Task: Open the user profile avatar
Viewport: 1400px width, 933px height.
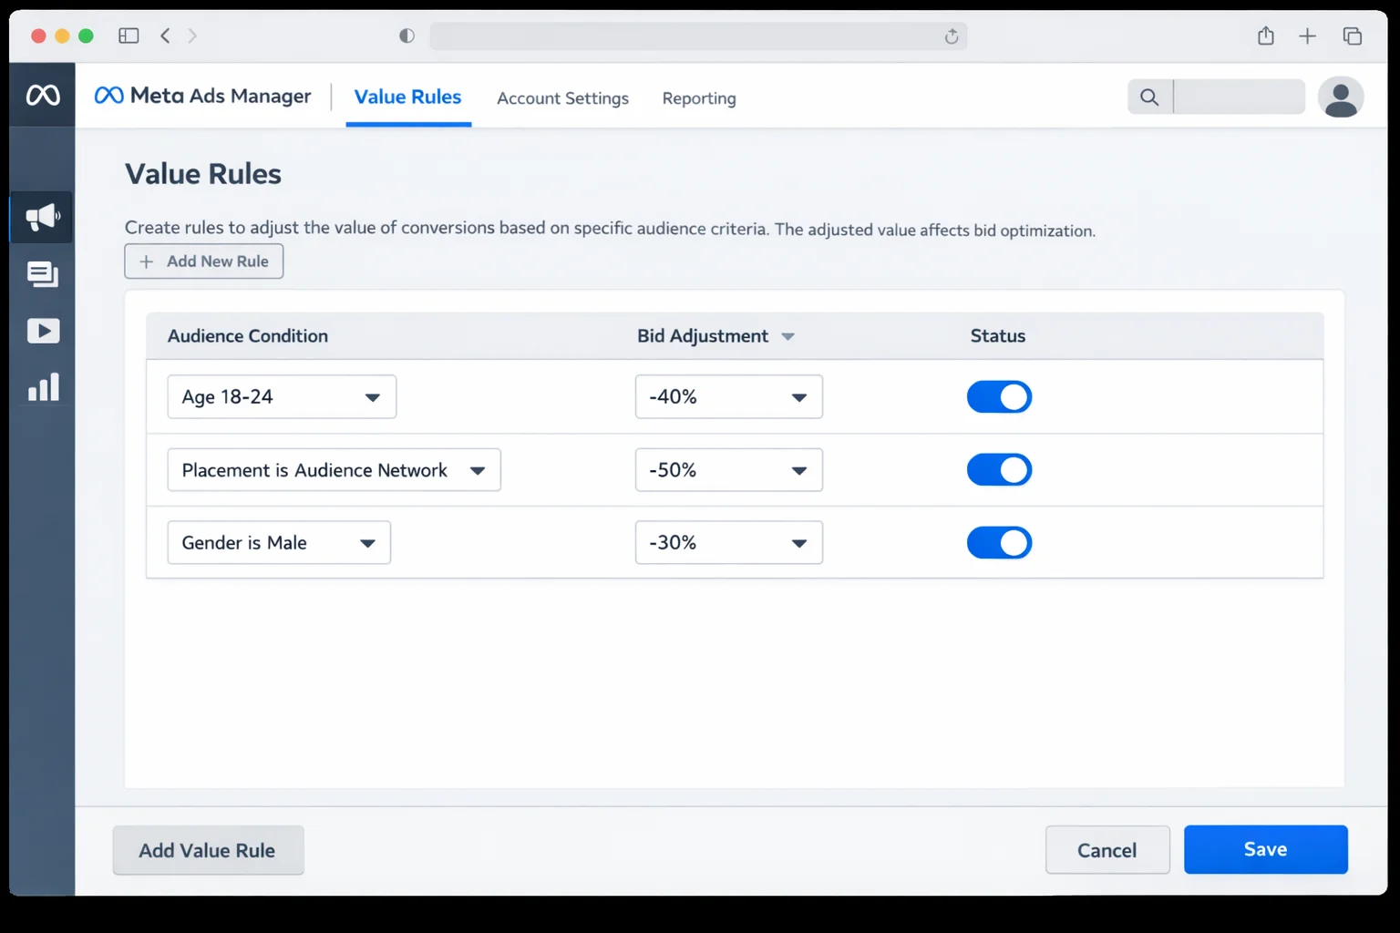Action: [1340, 97]
